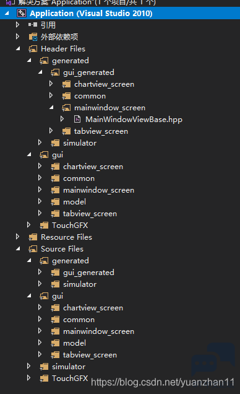This screenshot has height=394, width=240.
Task: Click common folder icon under Header Files gui
Action: tap(55, 178)
